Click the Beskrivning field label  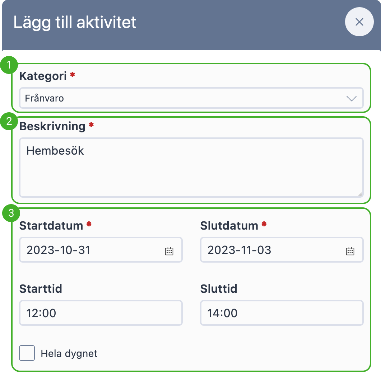(52, 126)
